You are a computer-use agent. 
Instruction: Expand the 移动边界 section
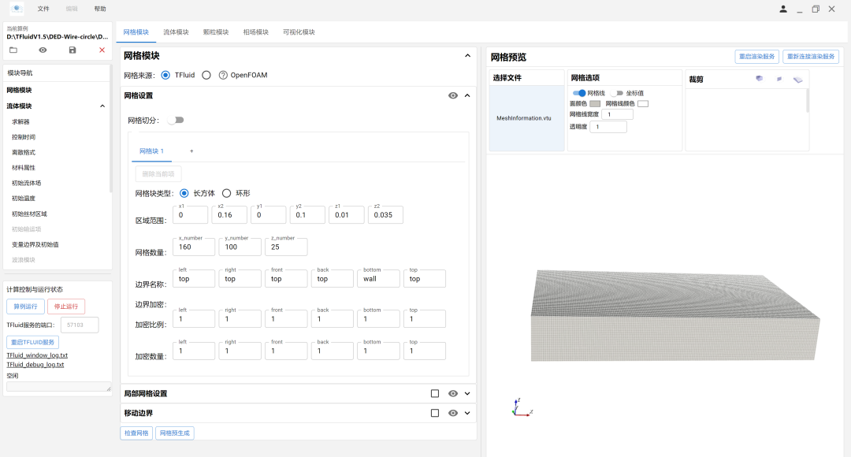(467, 413)
